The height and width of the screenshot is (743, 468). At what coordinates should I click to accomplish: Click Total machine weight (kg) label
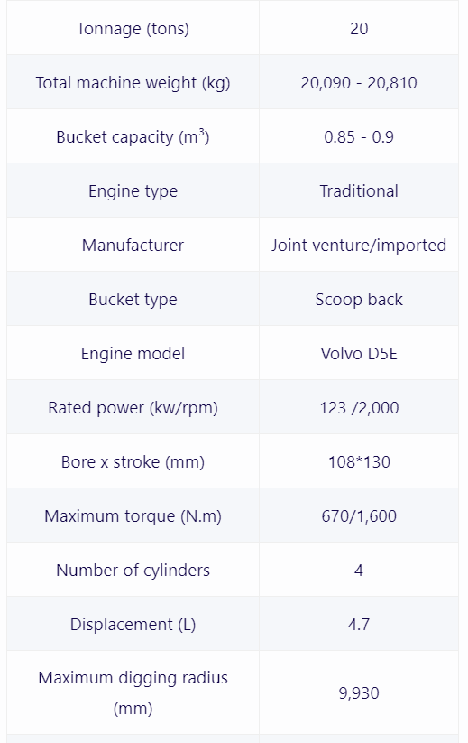133,83
